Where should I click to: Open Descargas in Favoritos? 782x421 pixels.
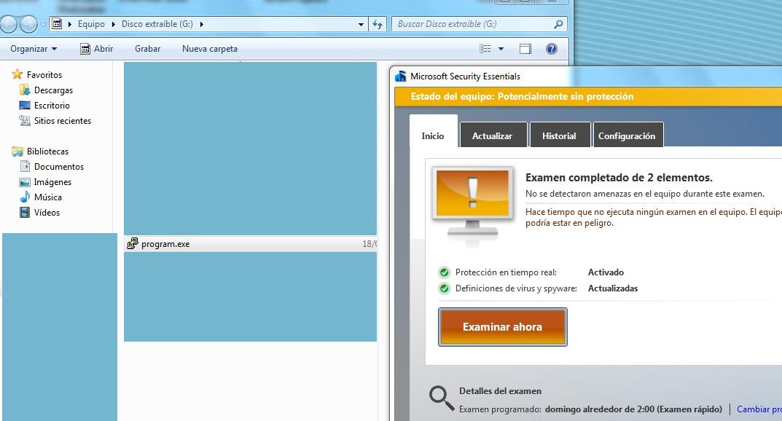53,90
